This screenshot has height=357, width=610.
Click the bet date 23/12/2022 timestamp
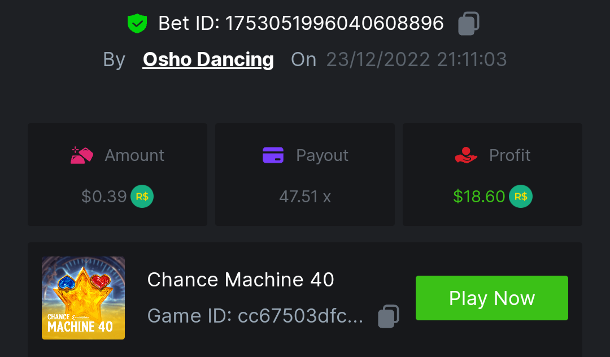point(416,59)
